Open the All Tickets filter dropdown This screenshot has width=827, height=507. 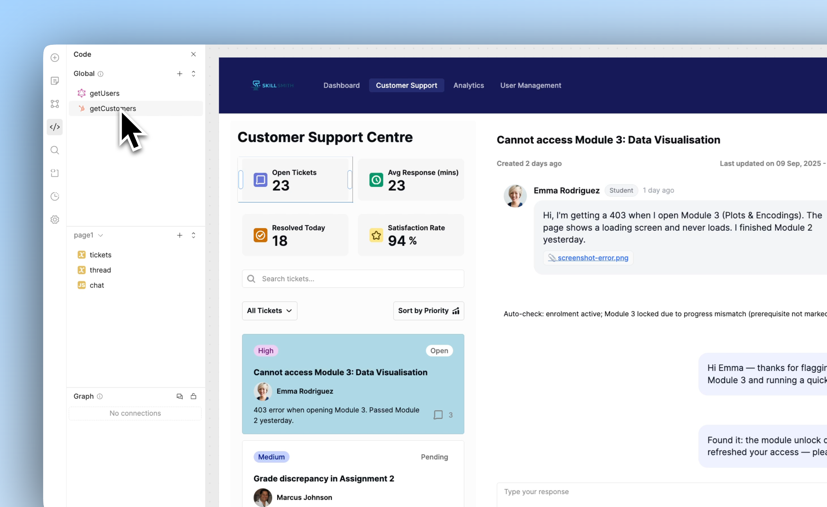pyautogui.click(x=269, y=311)
